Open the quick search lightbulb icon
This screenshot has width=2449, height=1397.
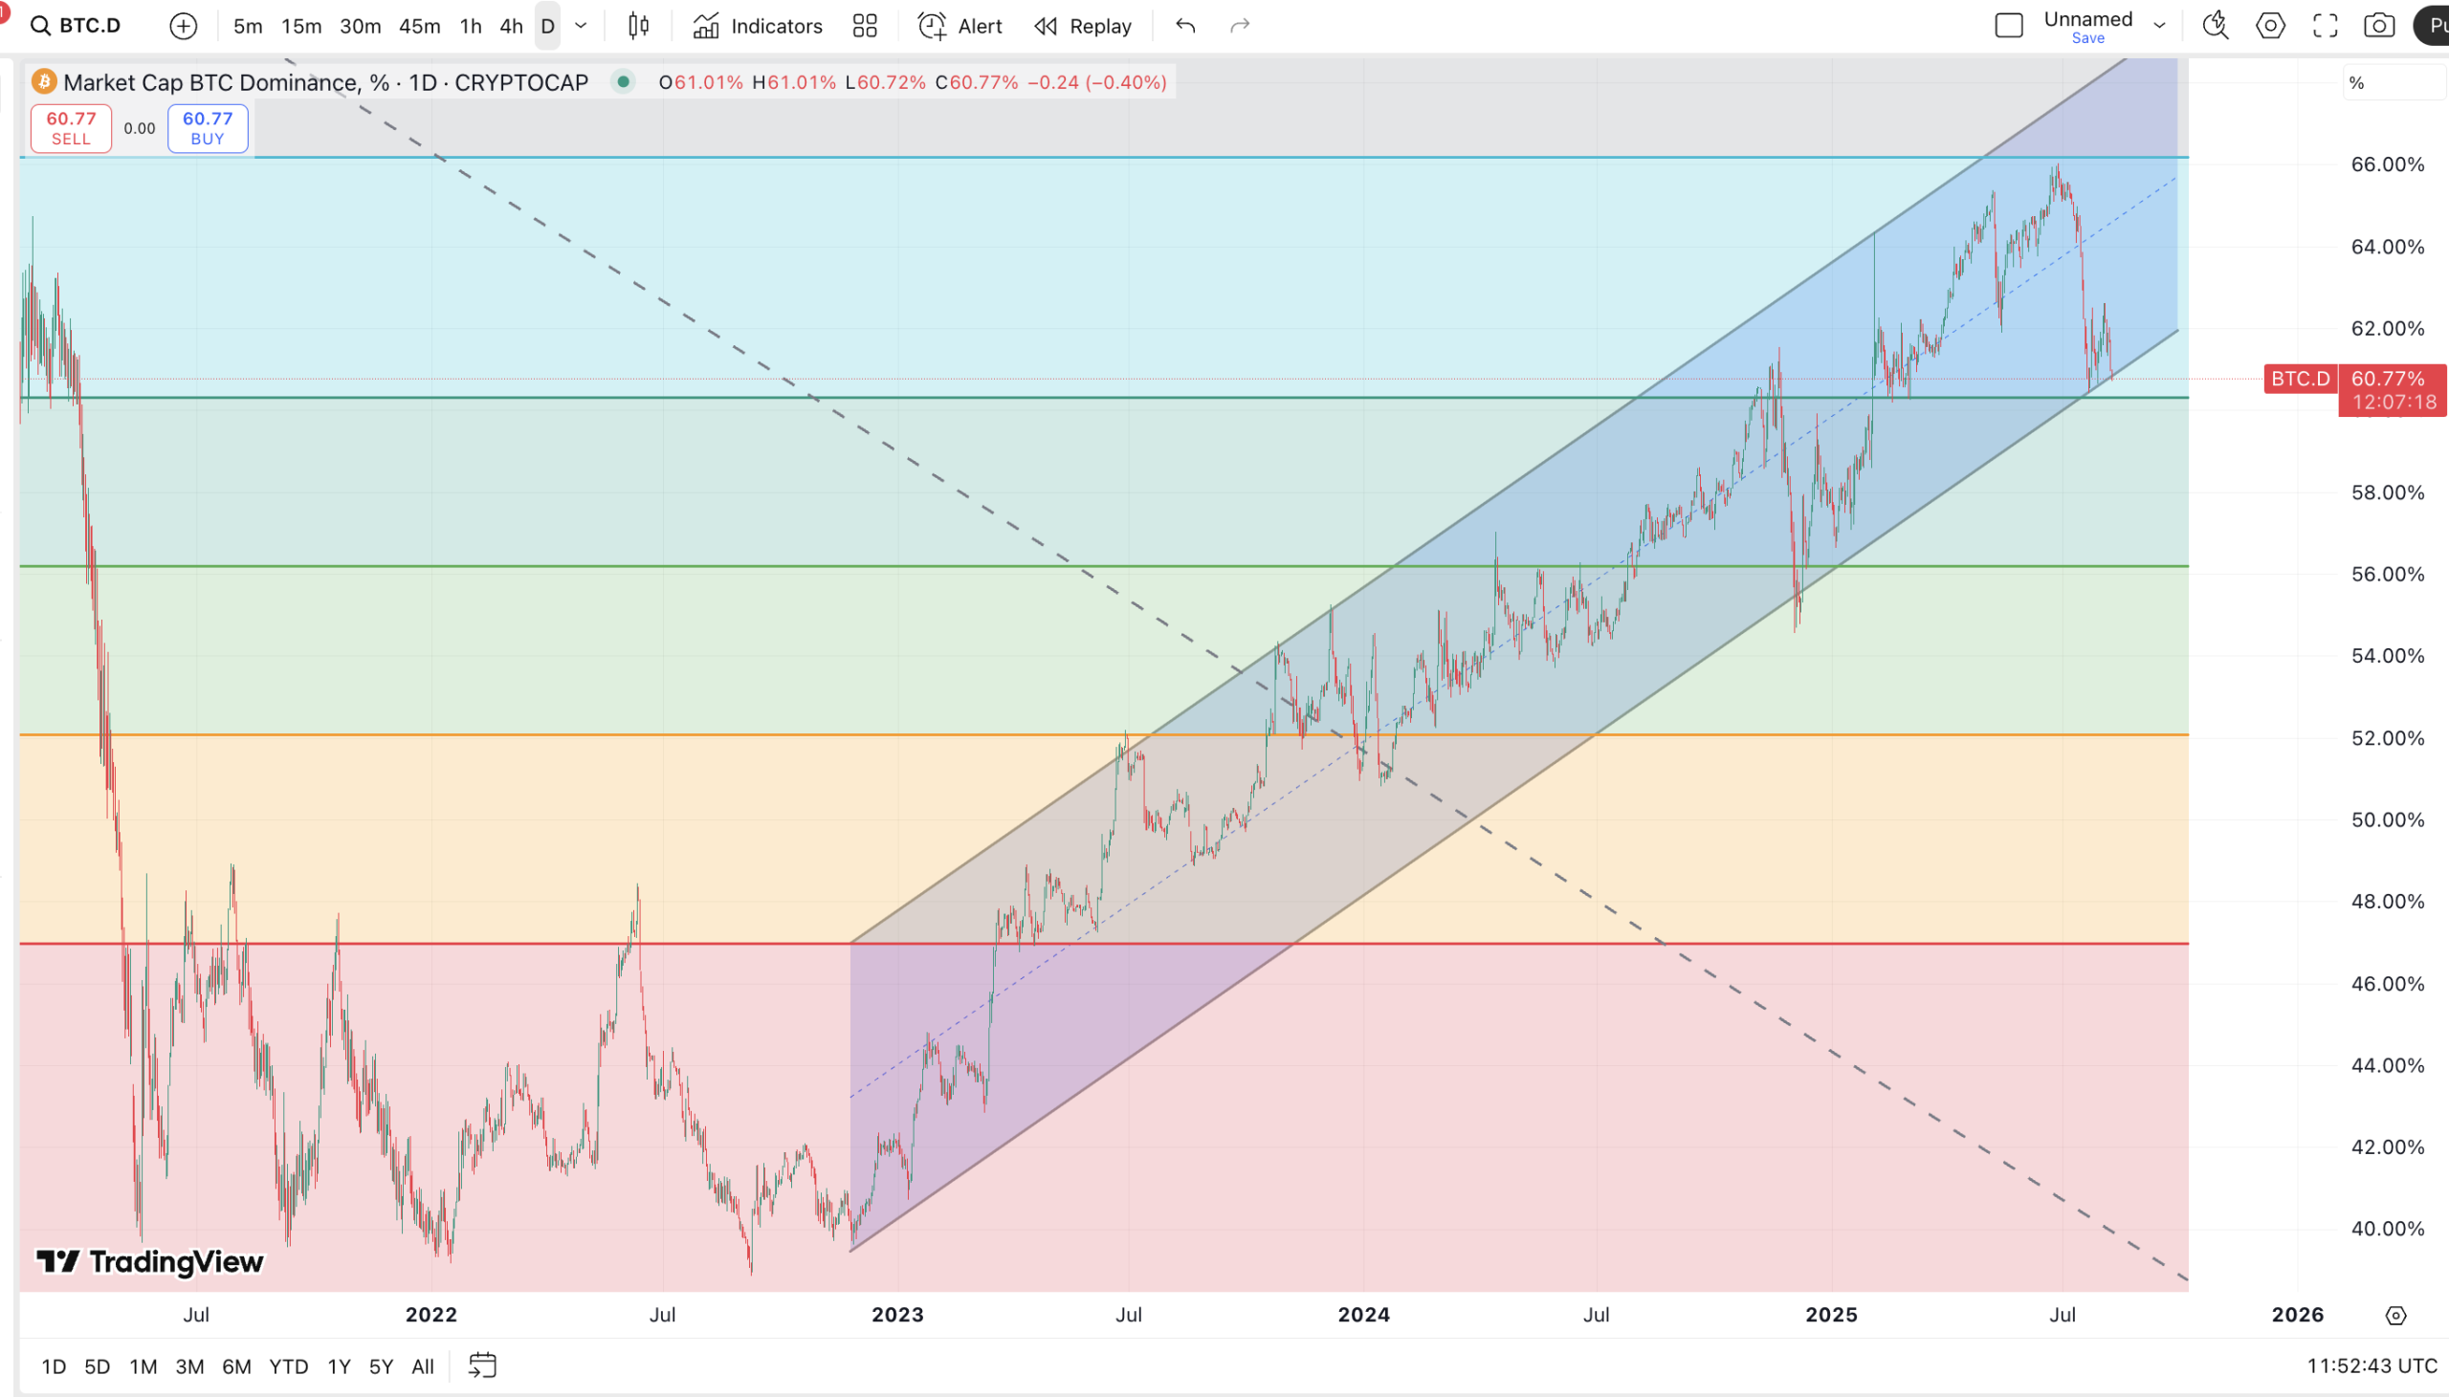pos(2215,26)
